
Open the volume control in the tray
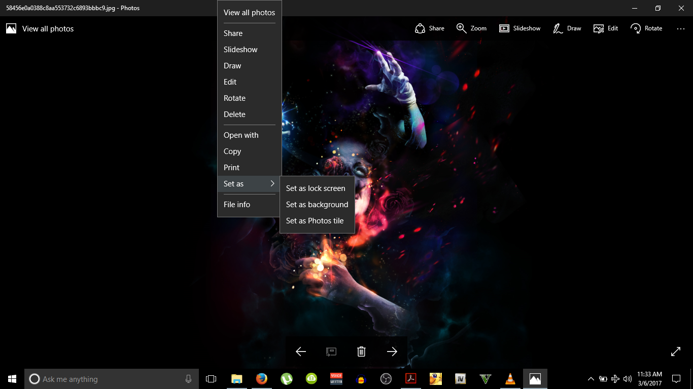tap(628, 379)
